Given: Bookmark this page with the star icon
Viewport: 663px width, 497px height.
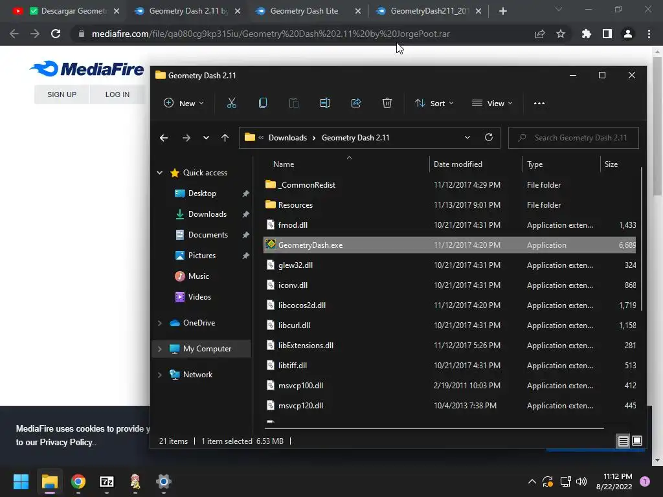Looking at the screenshot, I should click(x=560, y=34).
